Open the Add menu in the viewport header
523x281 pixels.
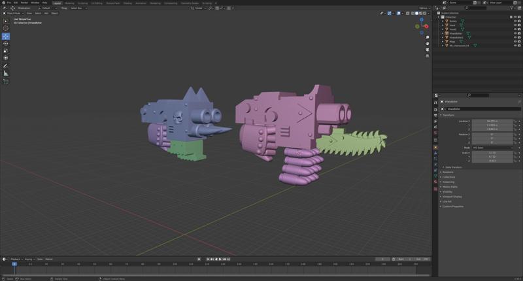click(x=46, y=13)
